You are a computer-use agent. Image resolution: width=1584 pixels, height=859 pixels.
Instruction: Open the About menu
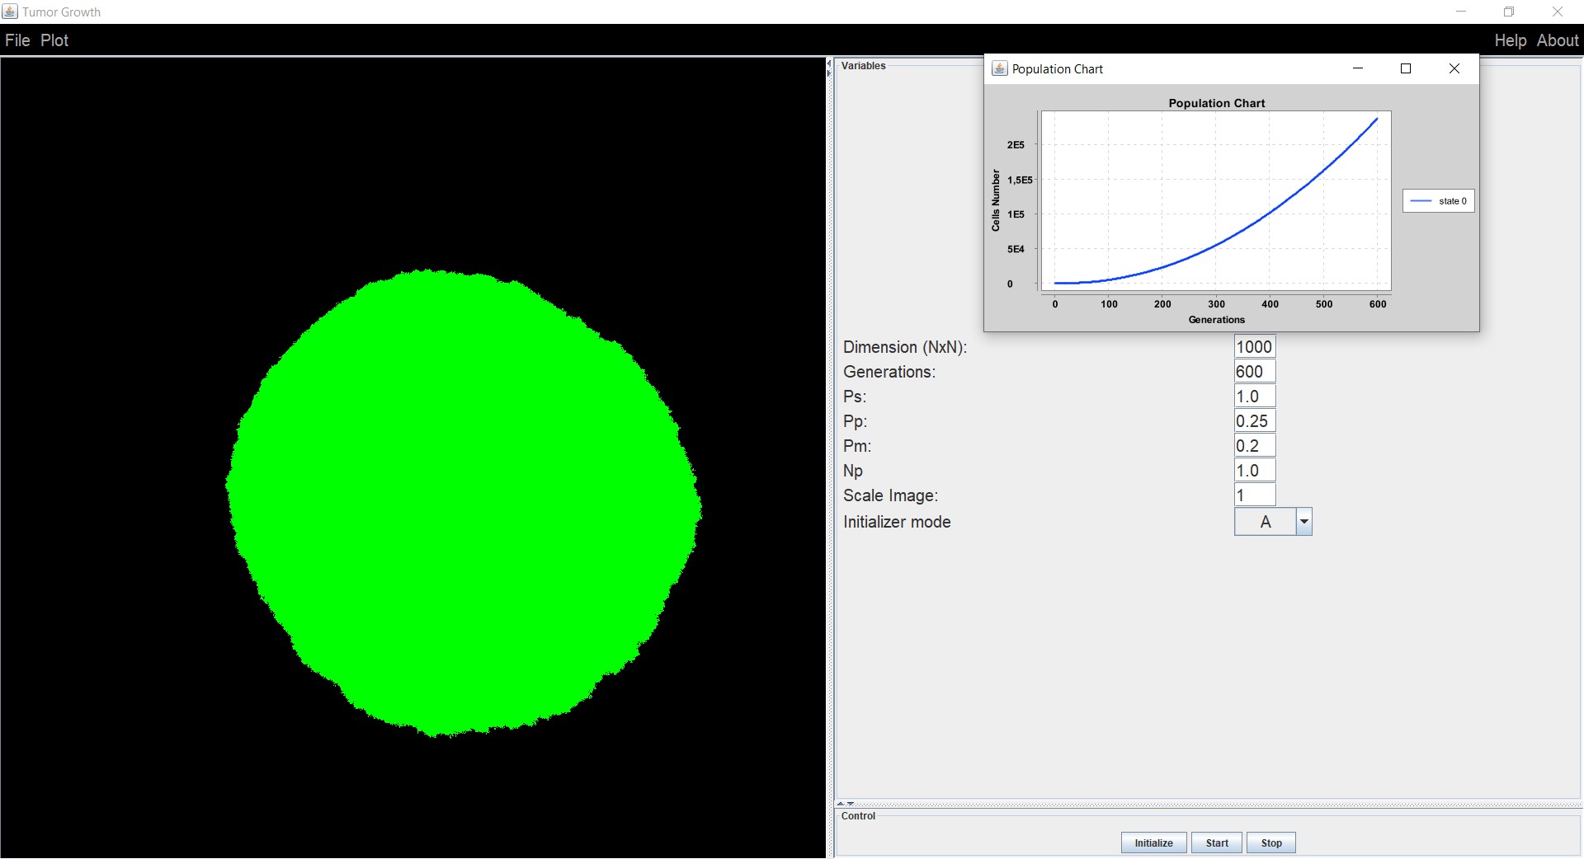[x=1558, y=40]
